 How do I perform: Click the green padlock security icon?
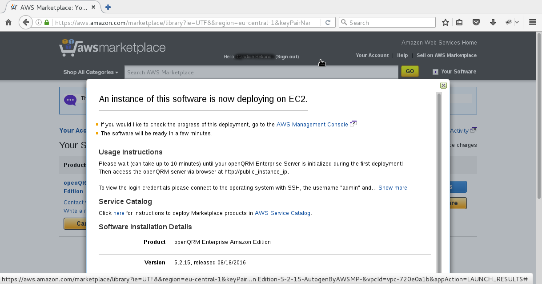(x=47, y=22)
